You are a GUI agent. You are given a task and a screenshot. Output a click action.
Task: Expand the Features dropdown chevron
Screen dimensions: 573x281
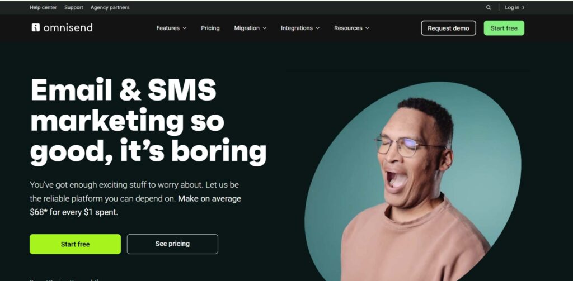tap(185, 28)
